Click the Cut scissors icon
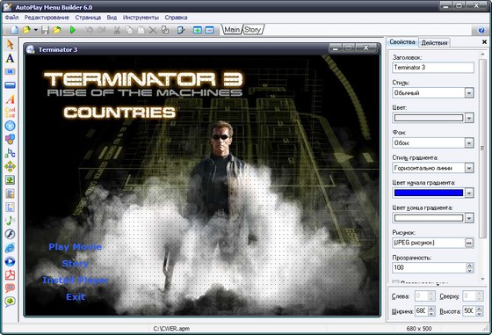This screenshot has height=335, width=492. tap(117, 30)
